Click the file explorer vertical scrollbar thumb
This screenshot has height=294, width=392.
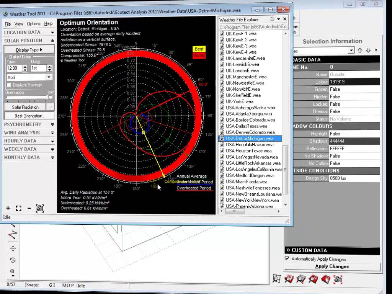(285, 170)
